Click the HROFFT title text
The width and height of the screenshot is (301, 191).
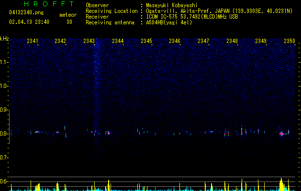tap(49, 4)
